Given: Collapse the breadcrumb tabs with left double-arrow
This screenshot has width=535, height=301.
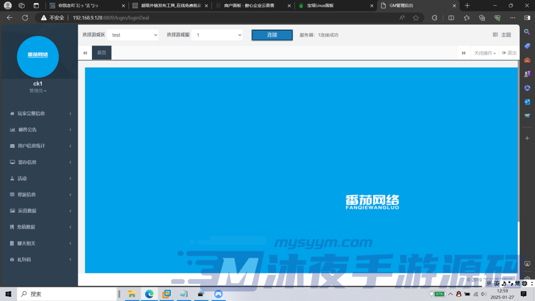Looking at the screenshot, I should (x=85, y=52).
